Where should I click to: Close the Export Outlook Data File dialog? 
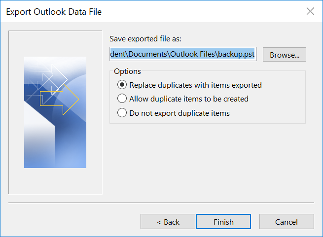pyautogui.click(x=310, y=11)
